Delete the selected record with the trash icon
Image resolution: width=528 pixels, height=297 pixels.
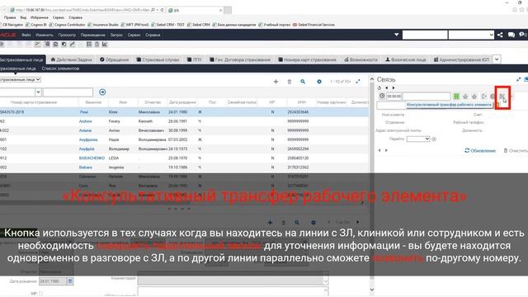point(290,82)
